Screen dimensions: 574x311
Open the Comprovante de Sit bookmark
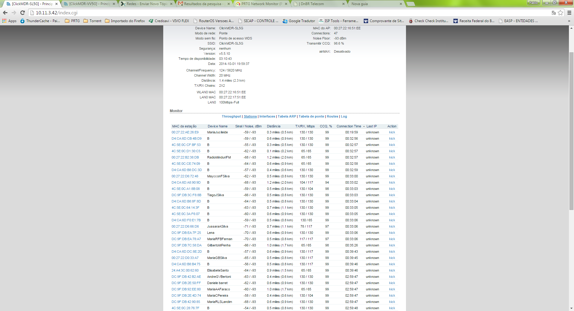(384, 21)
